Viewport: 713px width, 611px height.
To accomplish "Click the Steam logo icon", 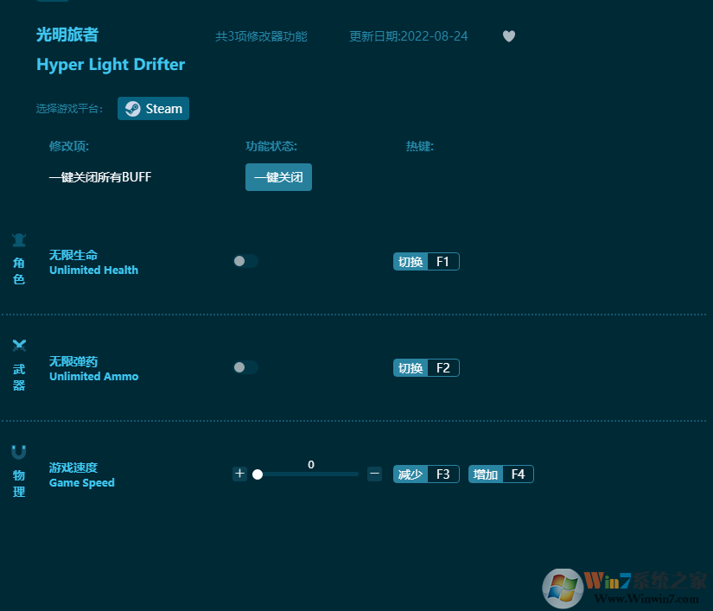I will (x=132, y=109).
